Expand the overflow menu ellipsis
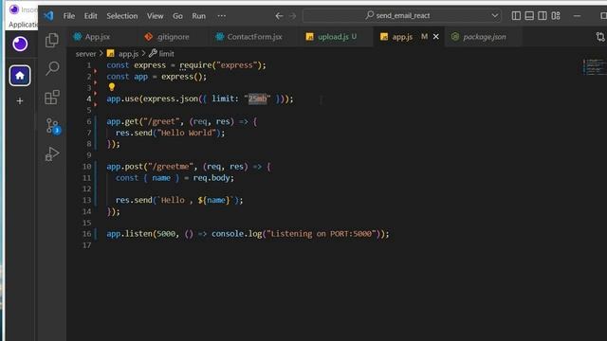This screenshot has width=607, height=341. point(221,16)
